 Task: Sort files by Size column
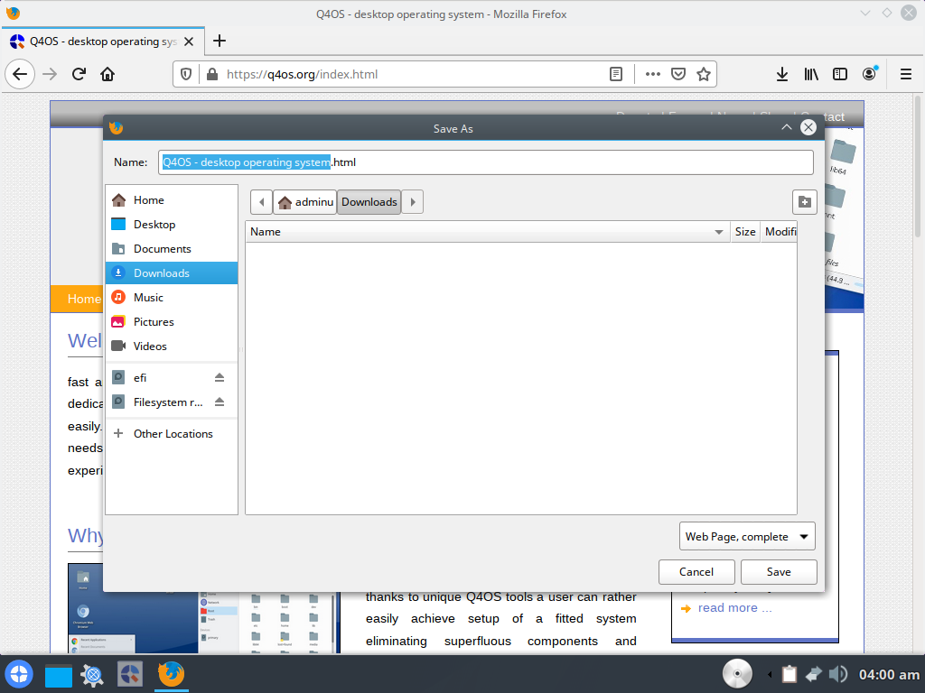coord(745,232)
